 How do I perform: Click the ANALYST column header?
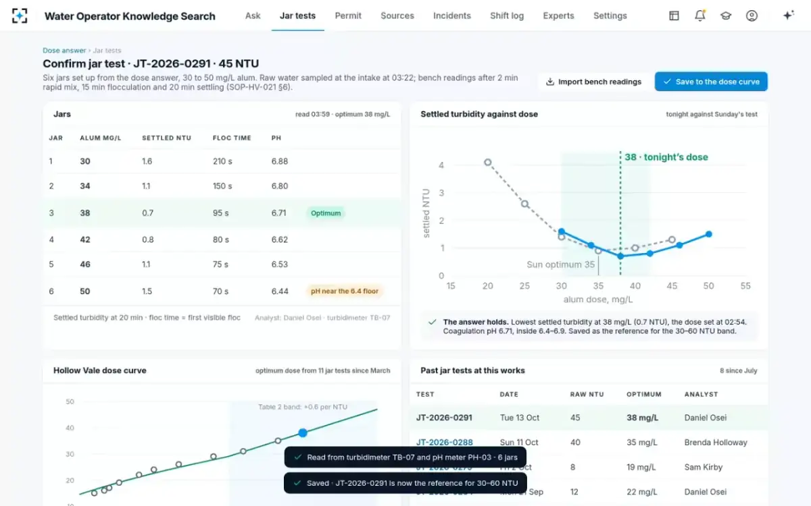pyautogui.click(x=701, y=394)
